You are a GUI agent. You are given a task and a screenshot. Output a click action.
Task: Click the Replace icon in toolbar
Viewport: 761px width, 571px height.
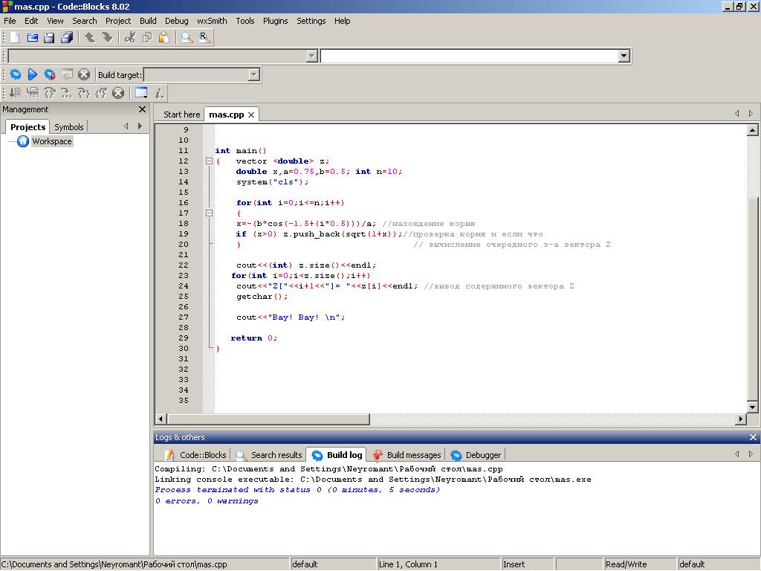point(204,38)
